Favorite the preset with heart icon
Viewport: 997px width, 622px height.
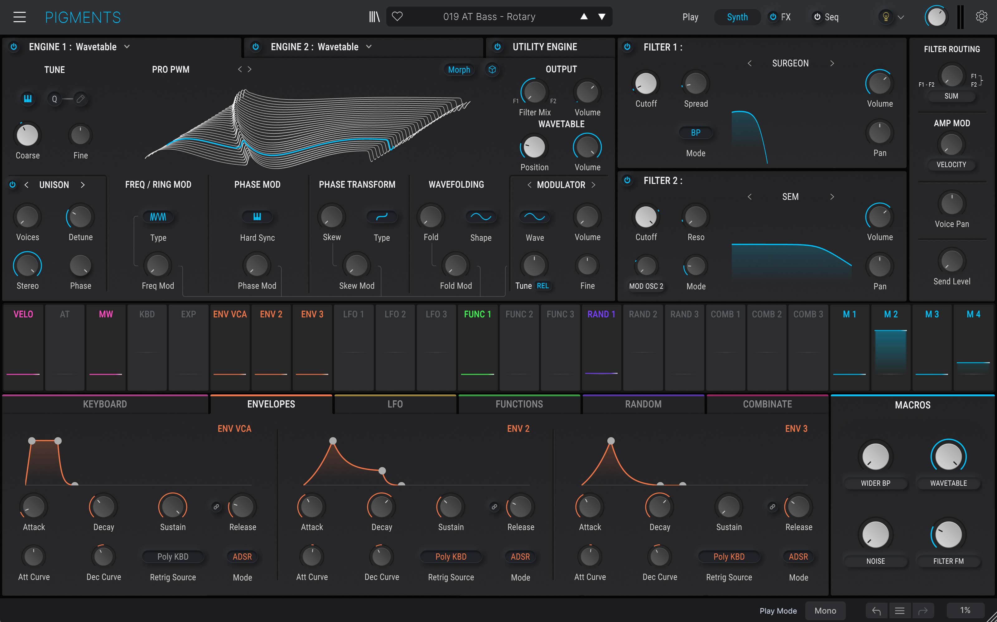(x=397, y=17)
